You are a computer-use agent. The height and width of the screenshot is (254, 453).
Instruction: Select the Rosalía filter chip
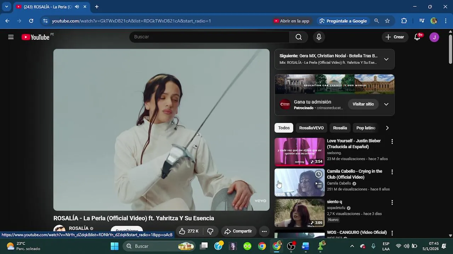coord(340,128)
